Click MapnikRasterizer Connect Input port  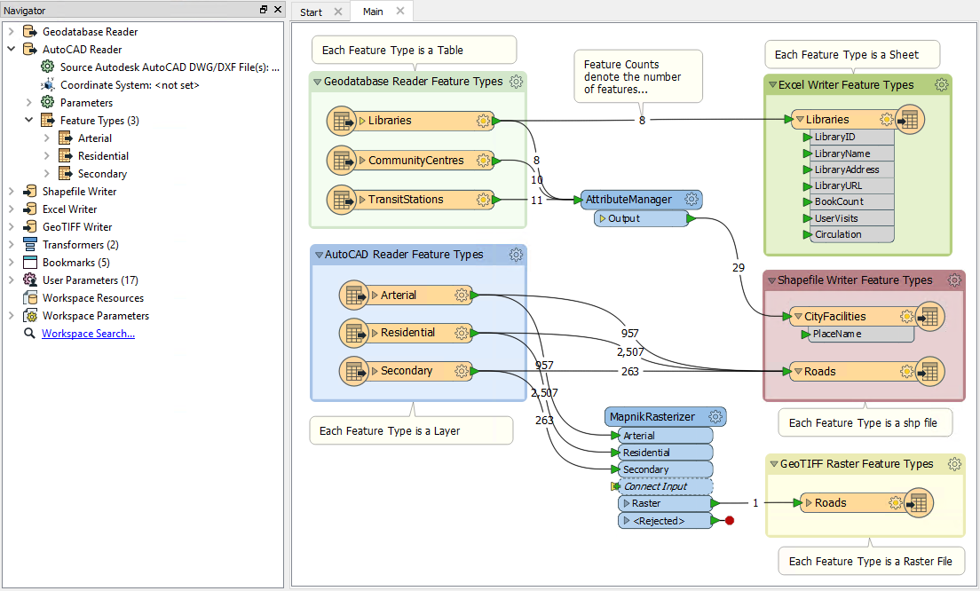pos(664,486)
